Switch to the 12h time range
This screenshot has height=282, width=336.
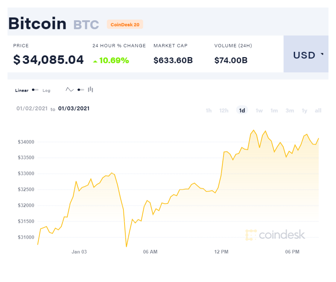click(x=224, y=110)
